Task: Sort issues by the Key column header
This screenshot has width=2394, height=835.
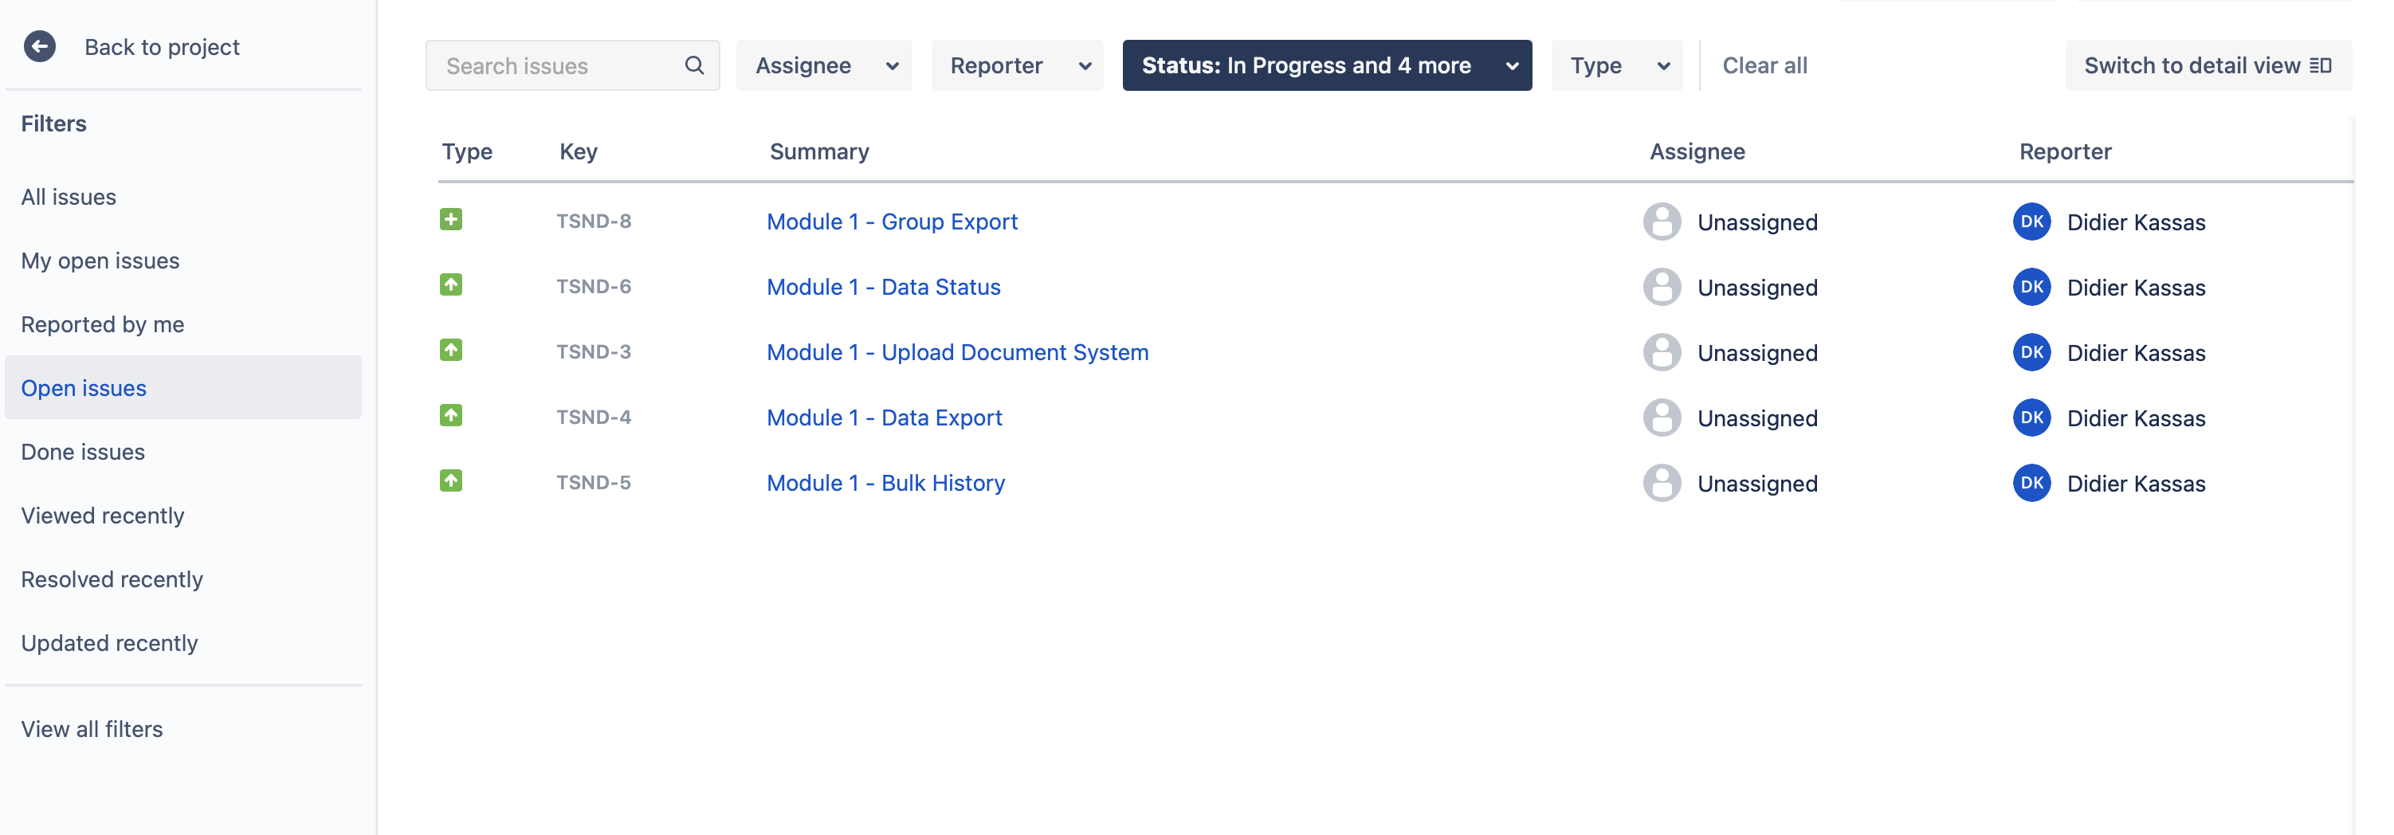Action: [x=578, y=151]
